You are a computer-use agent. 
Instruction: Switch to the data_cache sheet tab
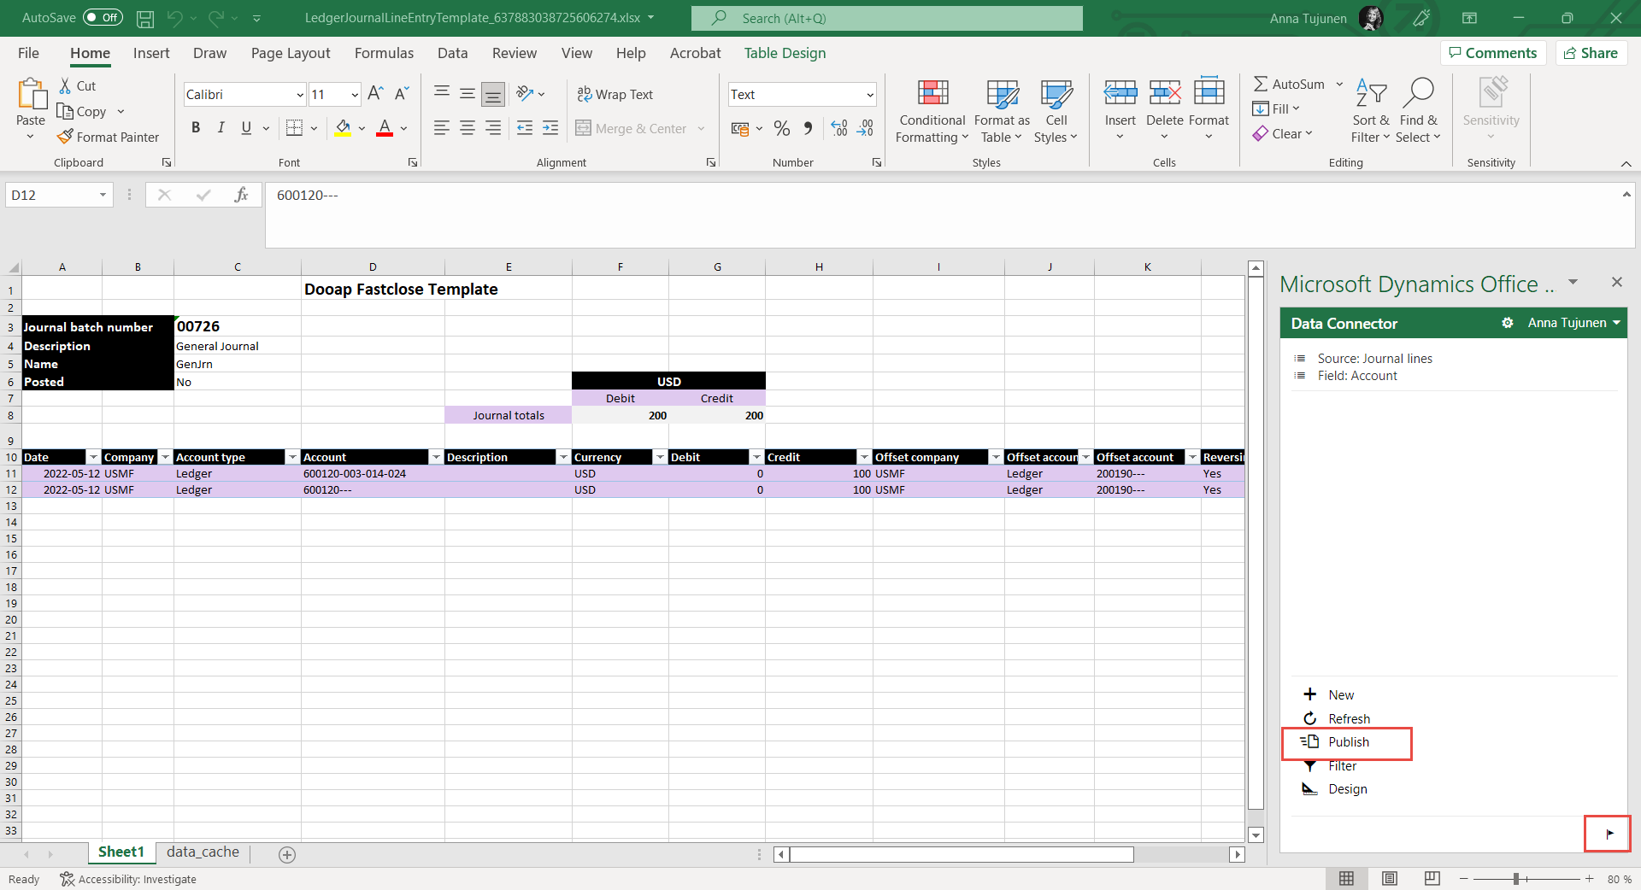point(203,852)
